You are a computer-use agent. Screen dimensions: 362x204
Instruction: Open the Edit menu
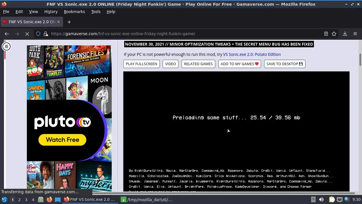(x=19, y=12)
